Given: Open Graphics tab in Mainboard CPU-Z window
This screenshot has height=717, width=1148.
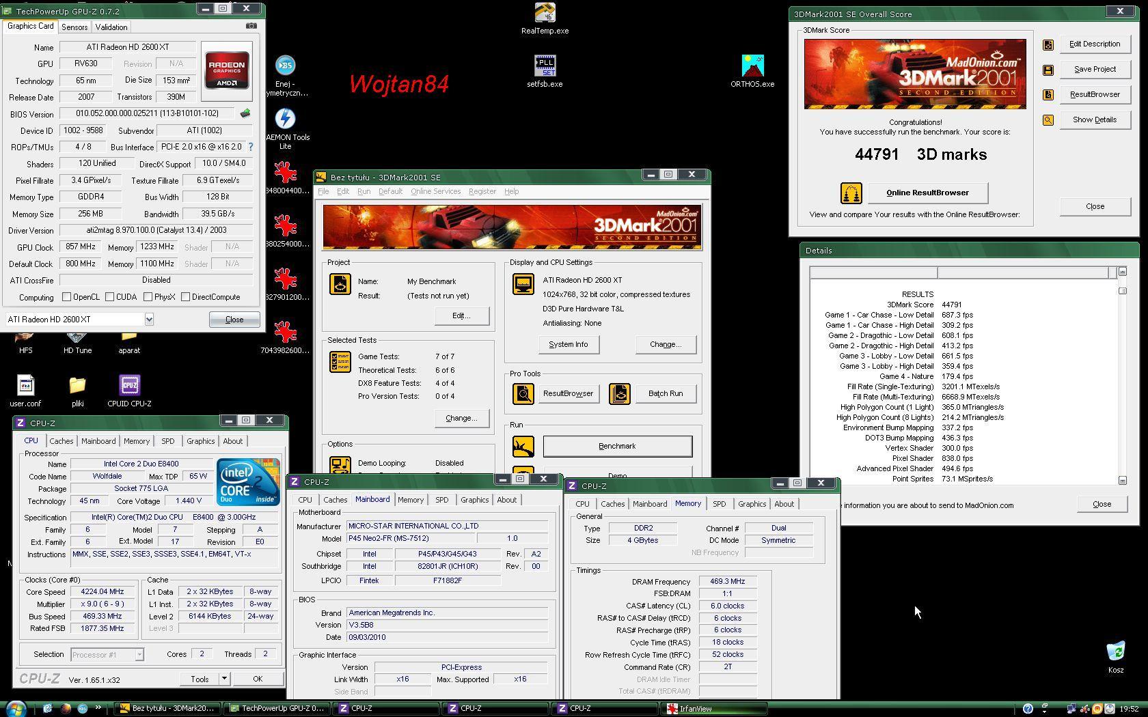Looking at the screenshot, I should 475,500.
